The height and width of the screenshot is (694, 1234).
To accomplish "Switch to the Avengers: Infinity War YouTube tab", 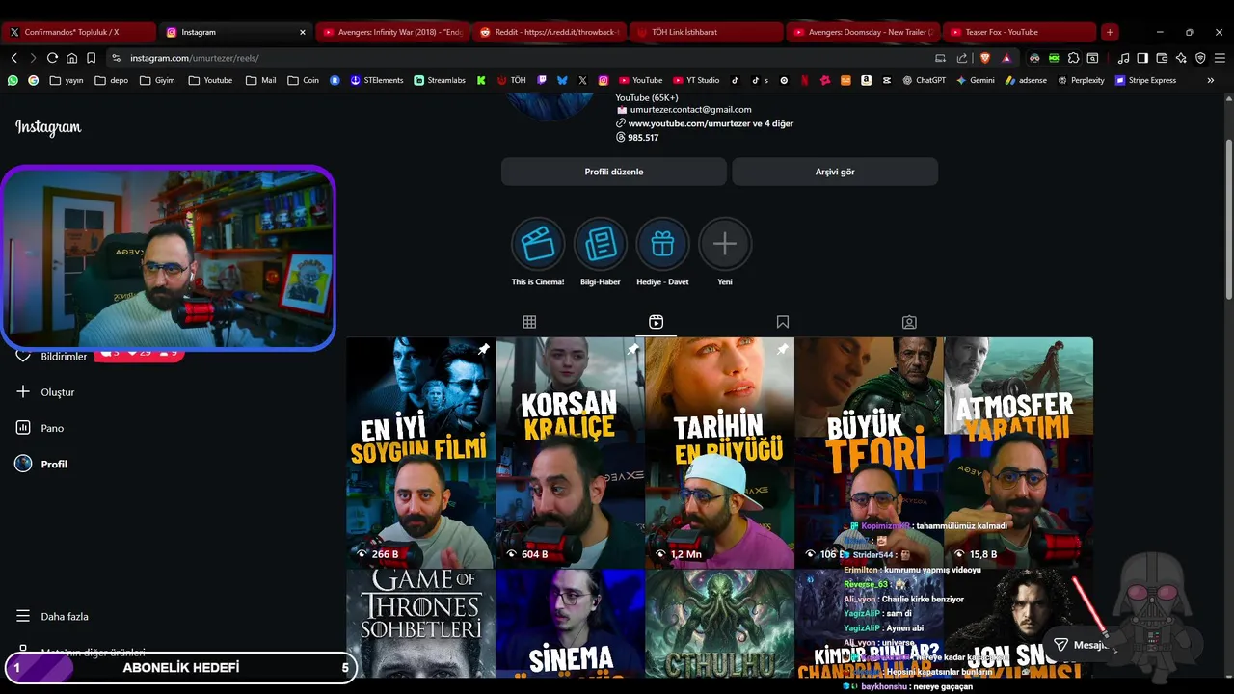I will [x=393, y=32].
